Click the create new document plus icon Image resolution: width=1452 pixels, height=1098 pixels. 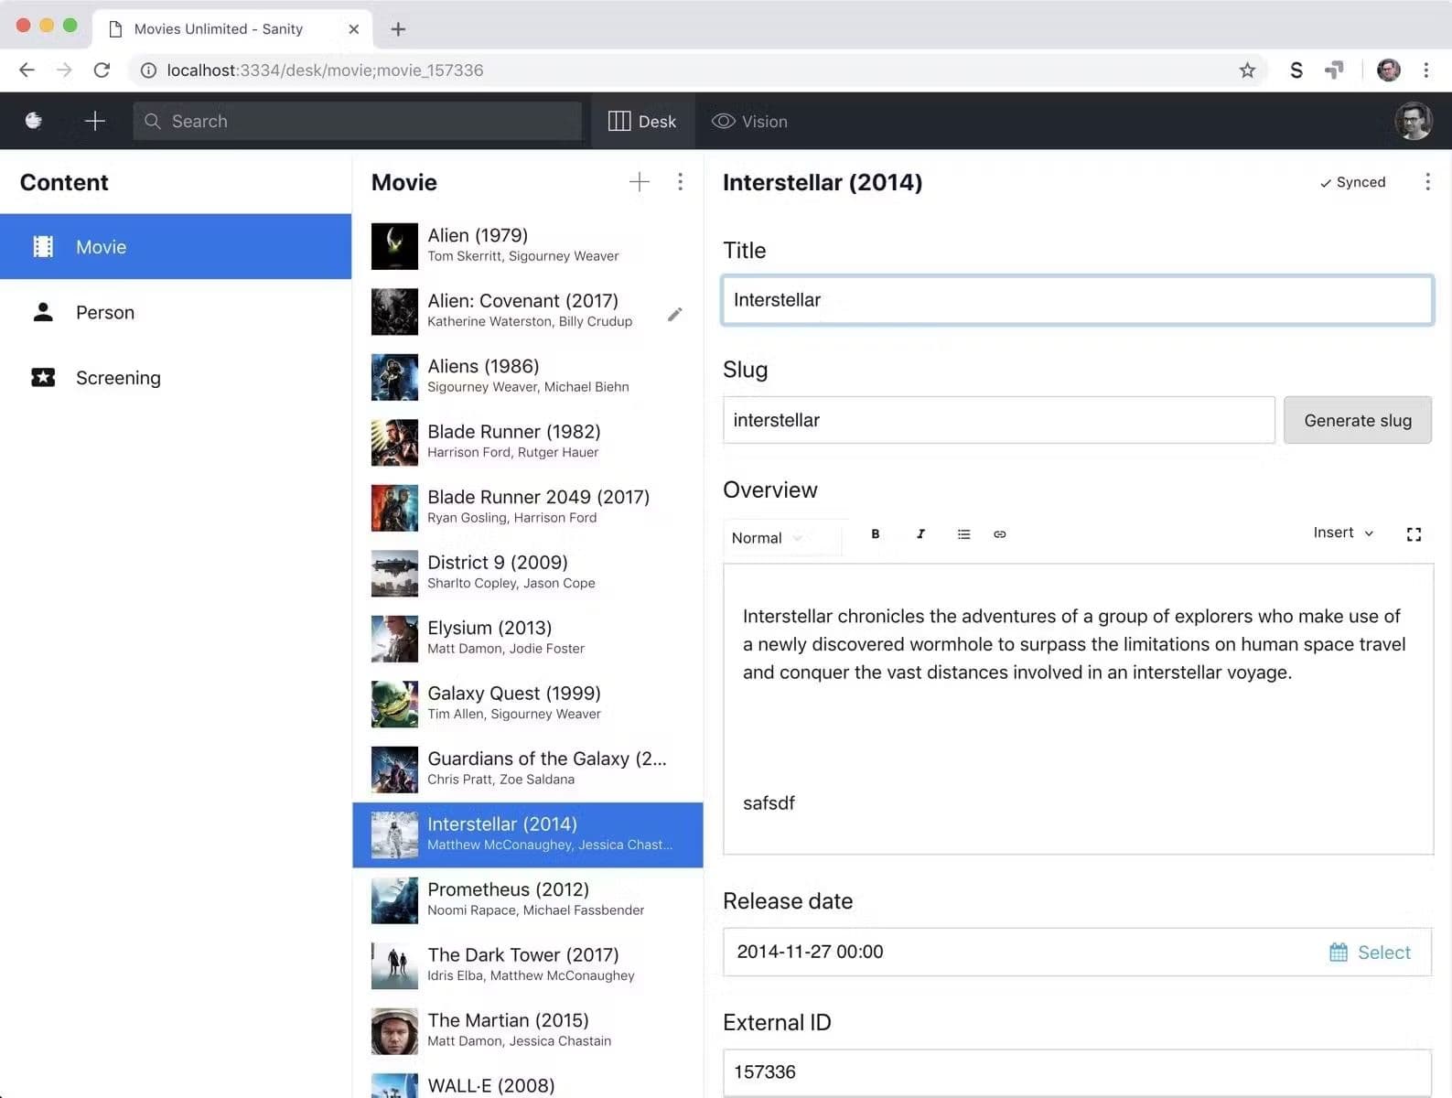(95, 121)
